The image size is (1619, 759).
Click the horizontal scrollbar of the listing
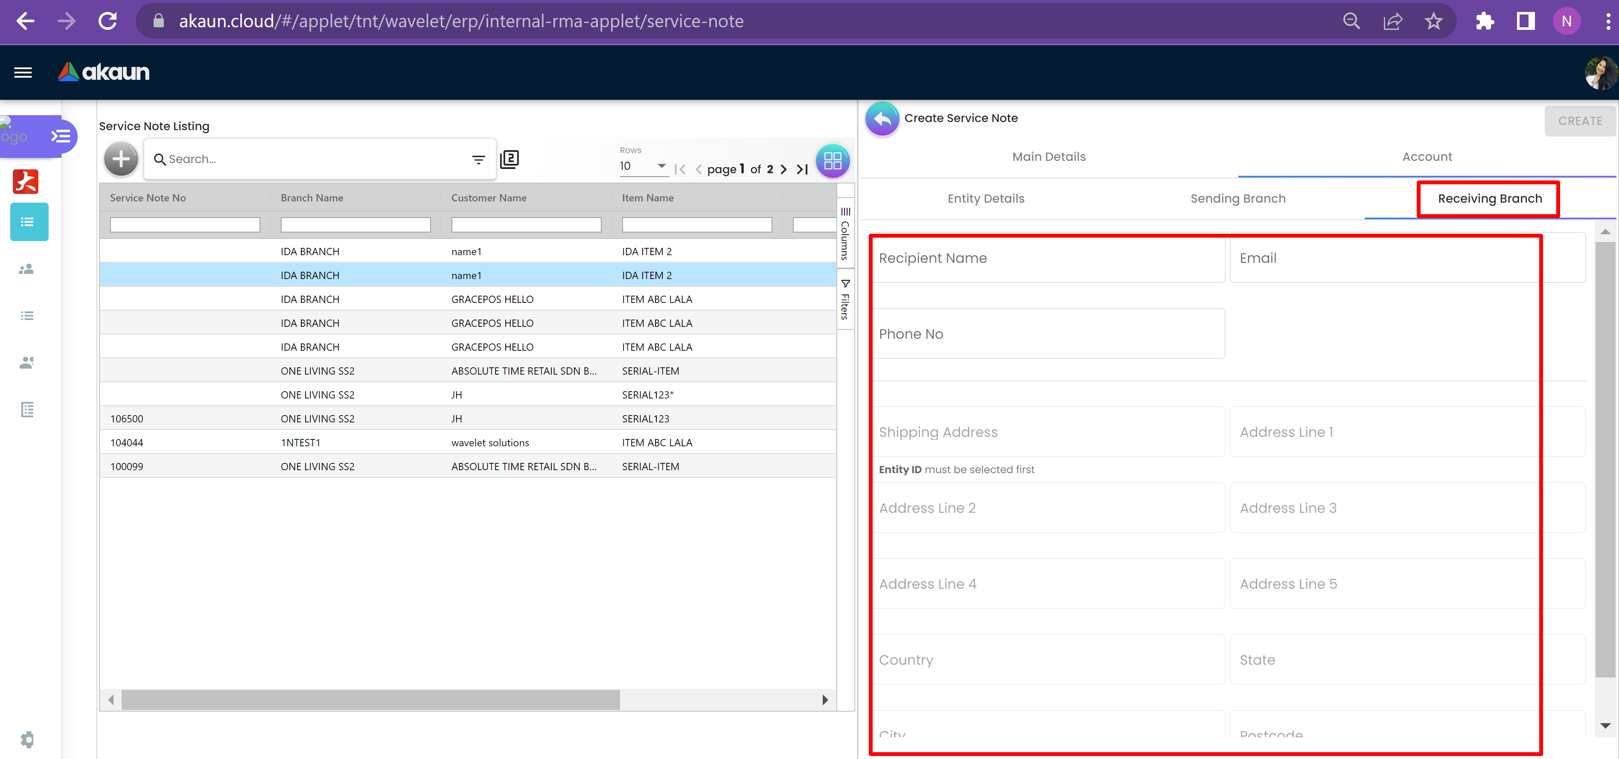pyautogui.click(x=370, y=699)
